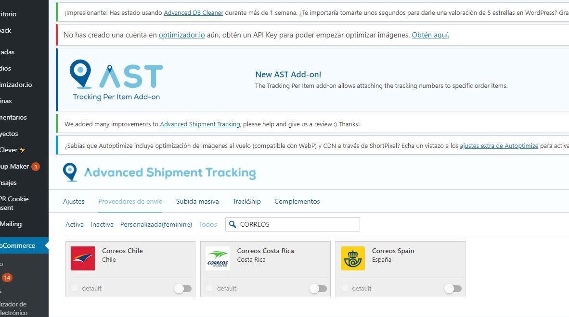569x317 pixels.
Task: Click the Correos Costa Rica logo icon
Action: [218, 258]
